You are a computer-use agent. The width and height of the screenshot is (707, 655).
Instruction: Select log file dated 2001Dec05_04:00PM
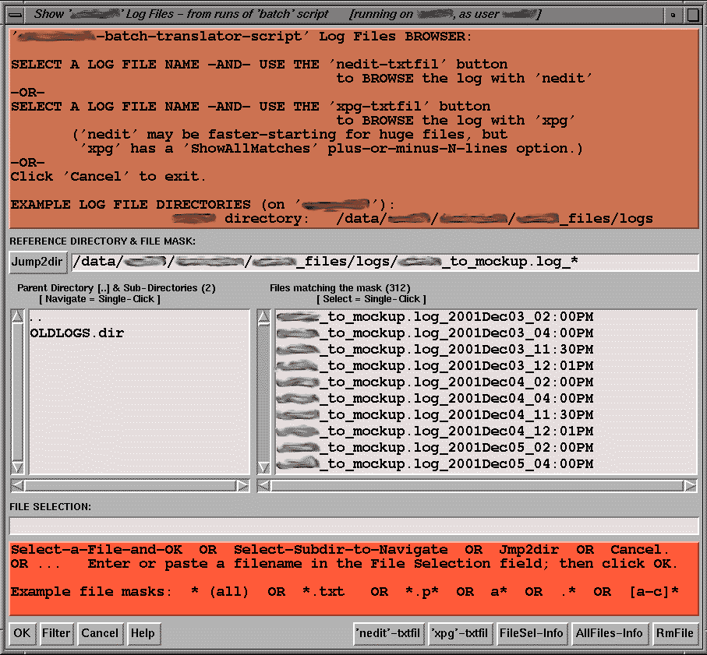point(435,464)
